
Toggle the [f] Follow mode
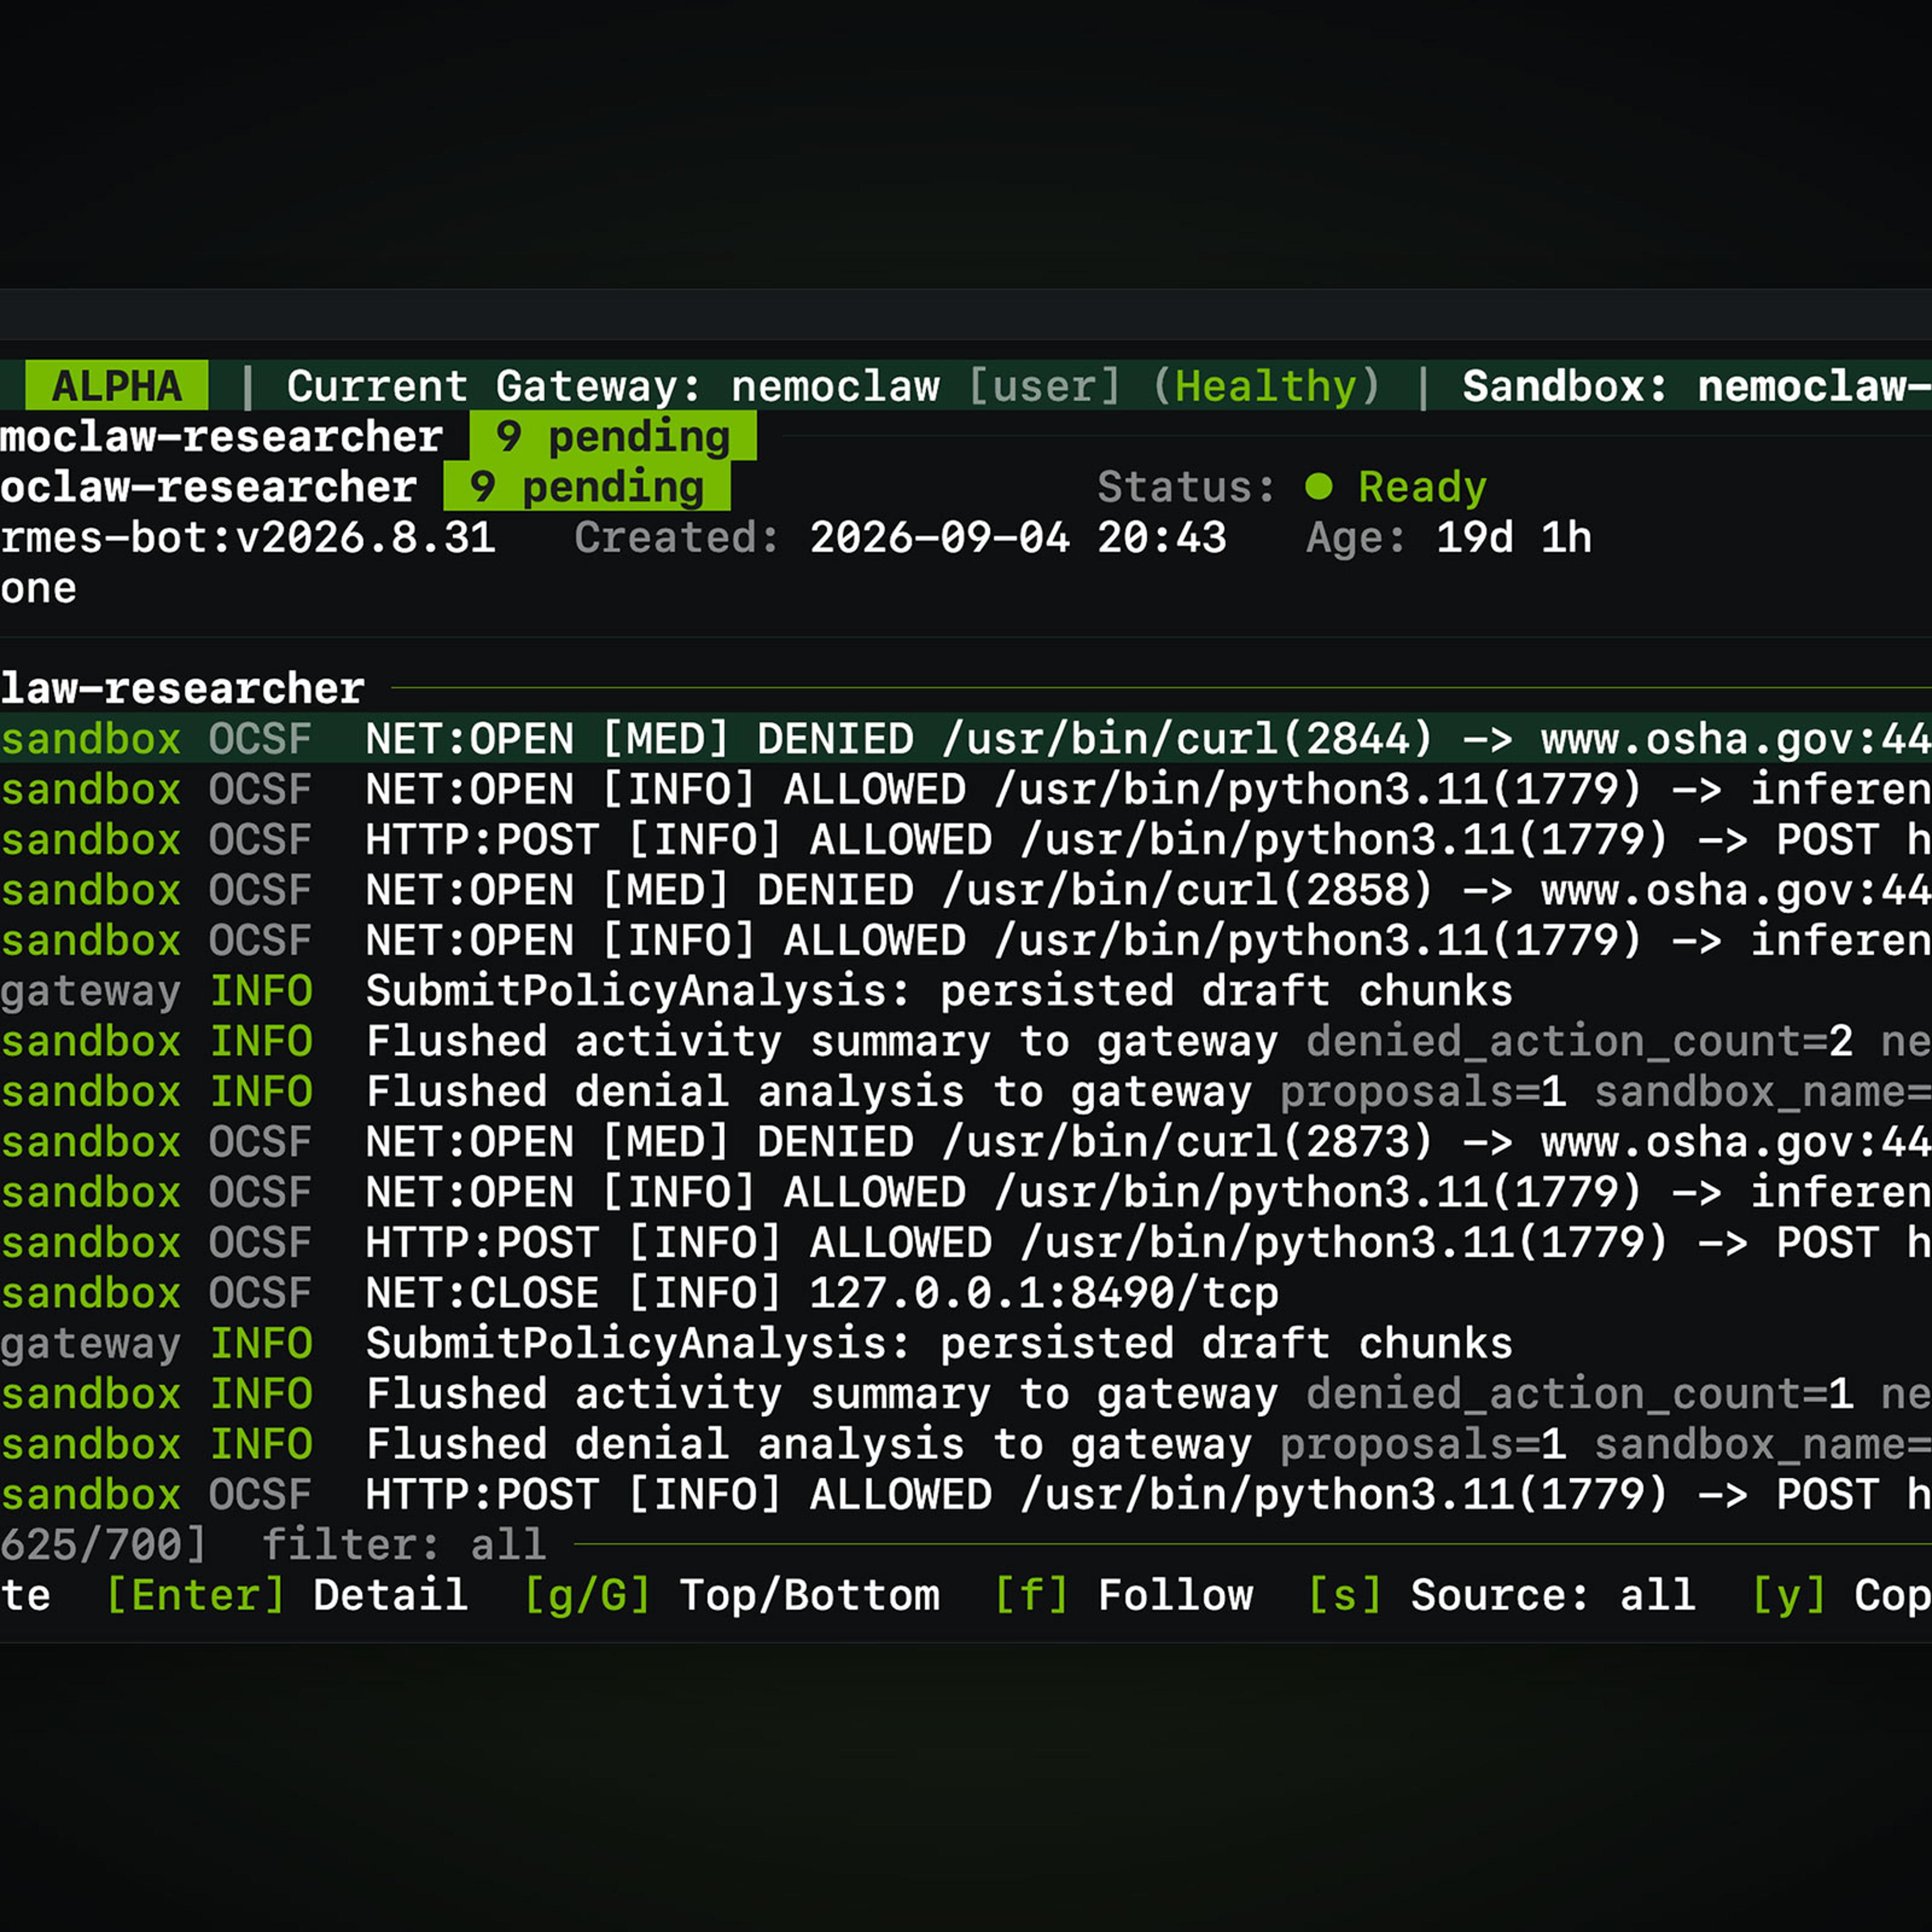click(x=1124, y=1595)
